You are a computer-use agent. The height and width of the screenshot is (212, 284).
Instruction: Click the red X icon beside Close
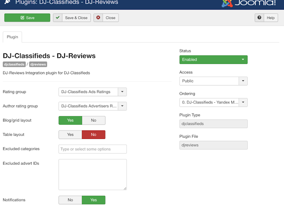coord(98,18)
